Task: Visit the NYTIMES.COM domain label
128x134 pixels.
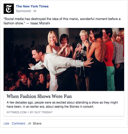Action: pos(16,112)
